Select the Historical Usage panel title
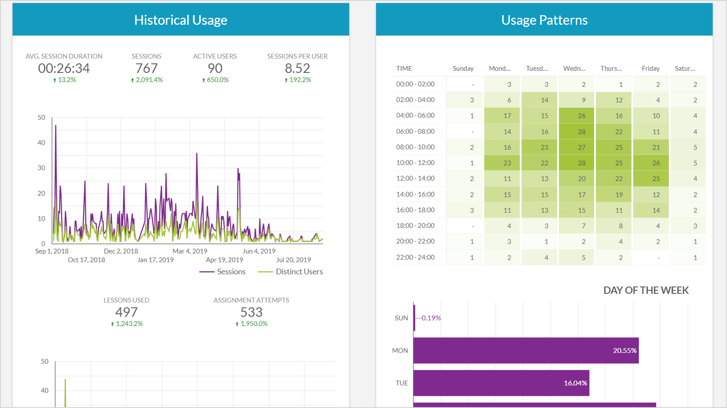The image size is (727, 408). 181,20
